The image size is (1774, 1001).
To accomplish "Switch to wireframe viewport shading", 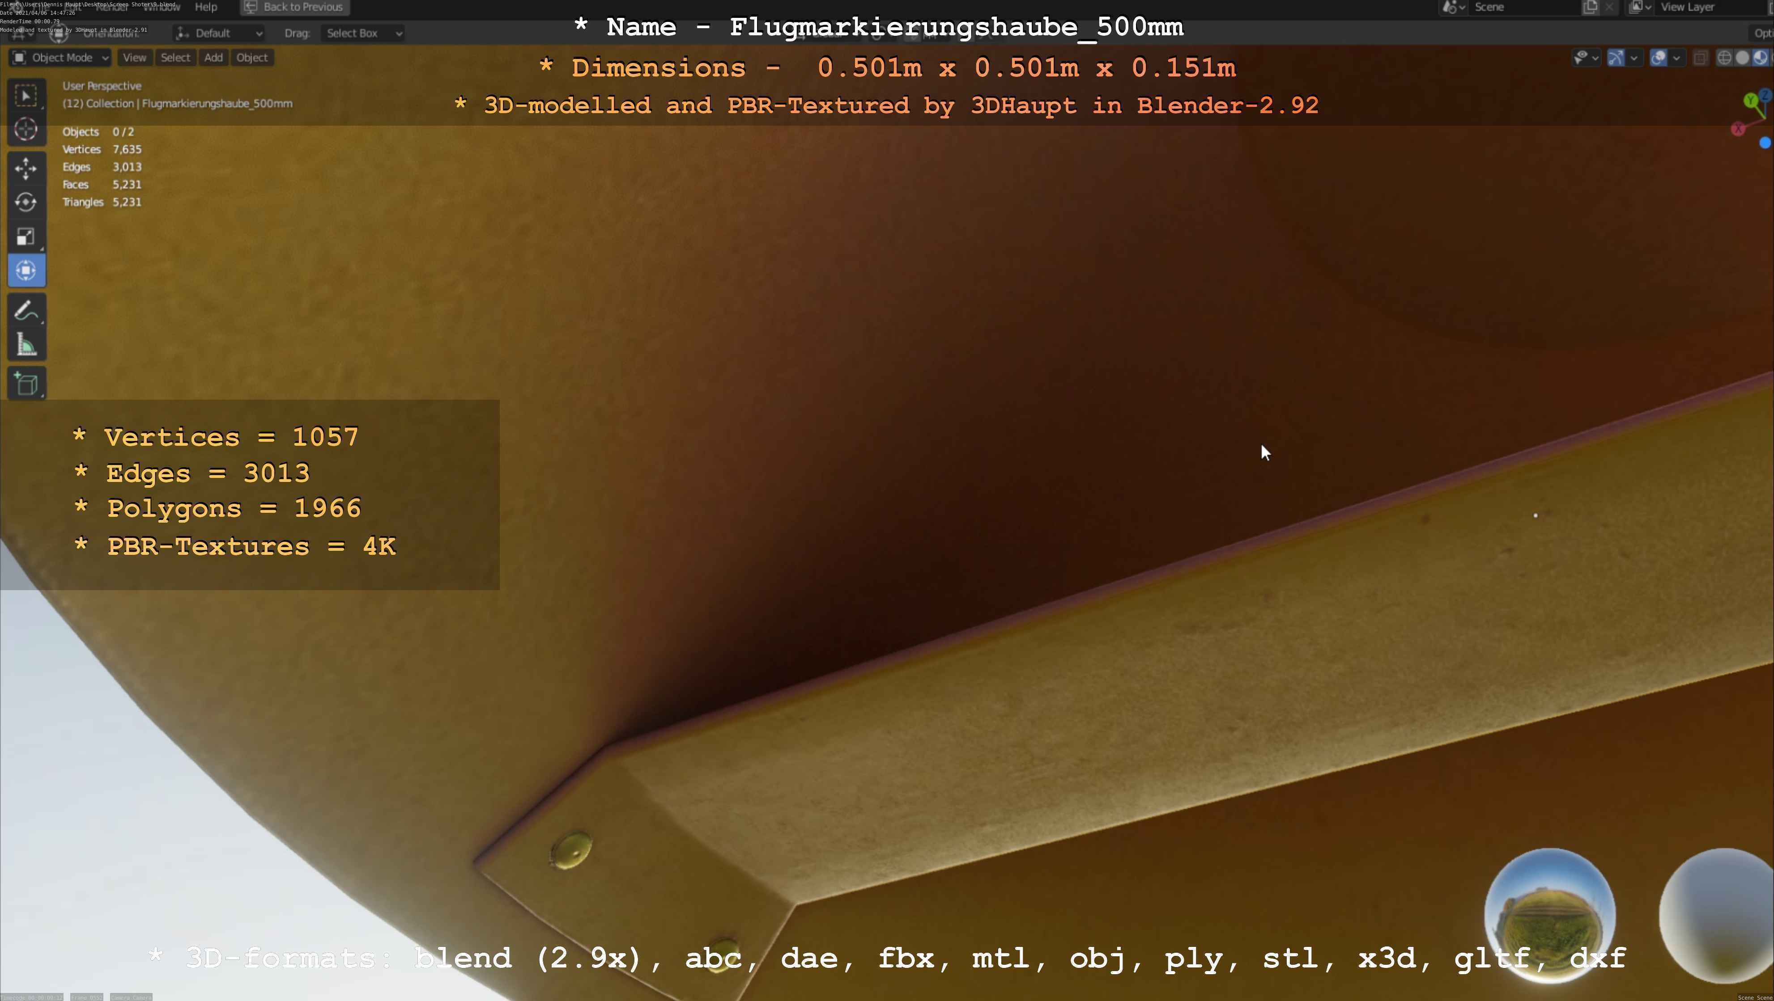I will (1724, 58).
